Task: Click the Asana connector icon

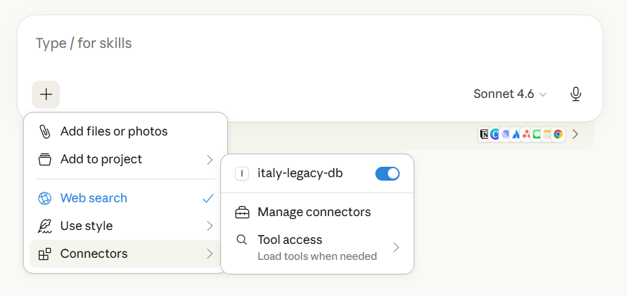Action: coord(526,134)
